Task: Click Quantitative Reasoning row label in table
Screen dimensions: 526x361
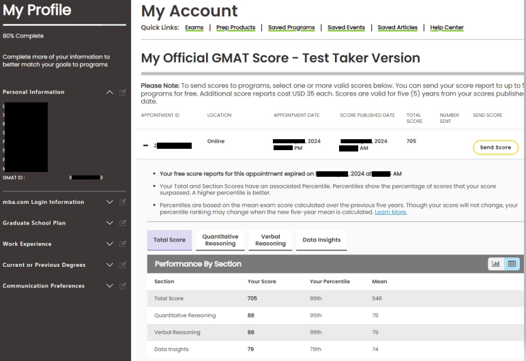Action: [185, 315]
